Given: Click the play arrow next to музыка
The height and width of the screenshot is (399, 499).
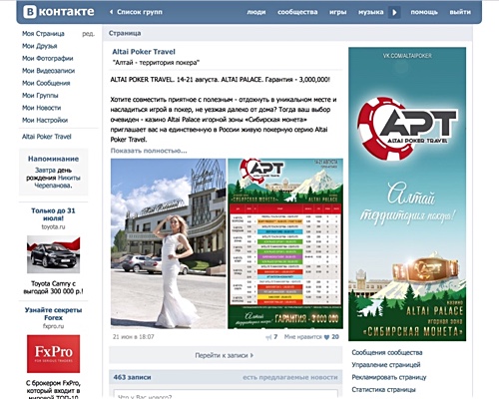Looking at the screenshot, I should tap(394, 12).
